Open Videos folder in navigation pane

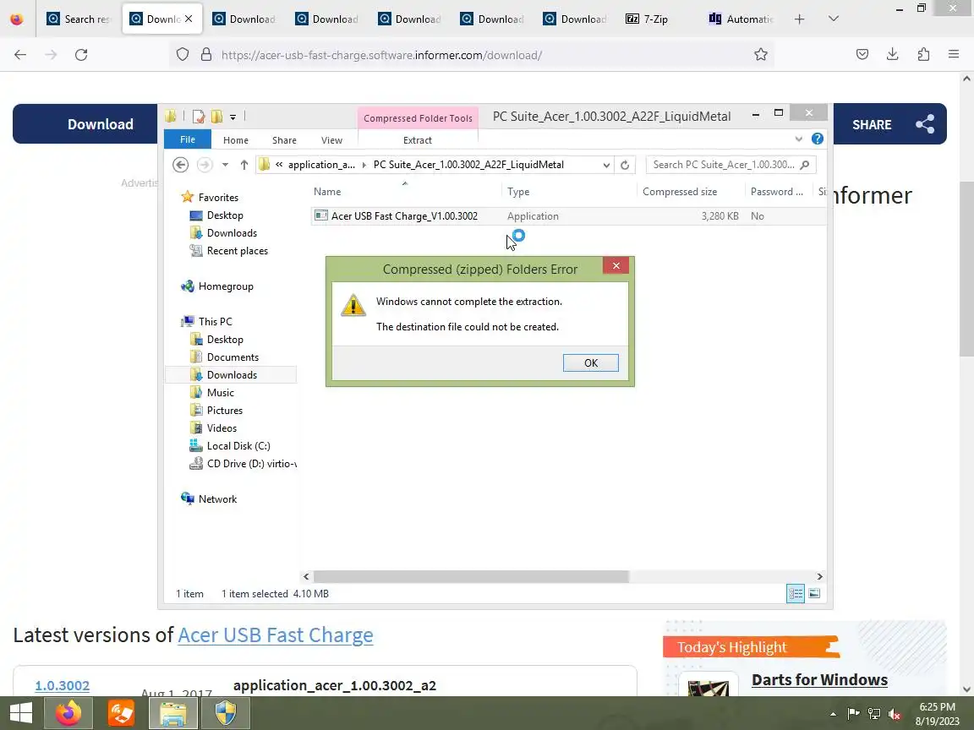click(x=222, y=428)
